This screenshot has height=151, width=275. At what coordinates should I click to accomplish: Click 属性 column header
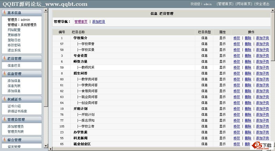[x=222, y=32]
